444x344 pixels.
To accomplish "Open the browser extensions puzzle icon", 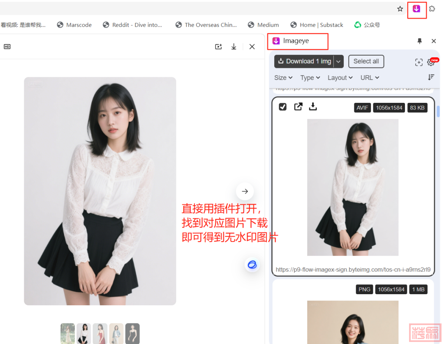I will pos(432,9).
